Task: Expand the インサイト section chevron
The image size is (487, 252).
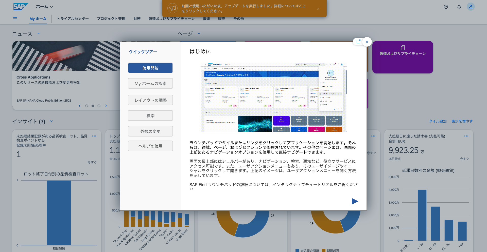Action: (x=51, y=121)
